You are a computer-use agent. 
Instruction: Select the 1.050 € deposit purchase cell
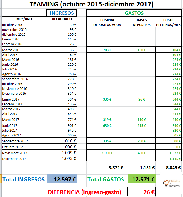107,153
